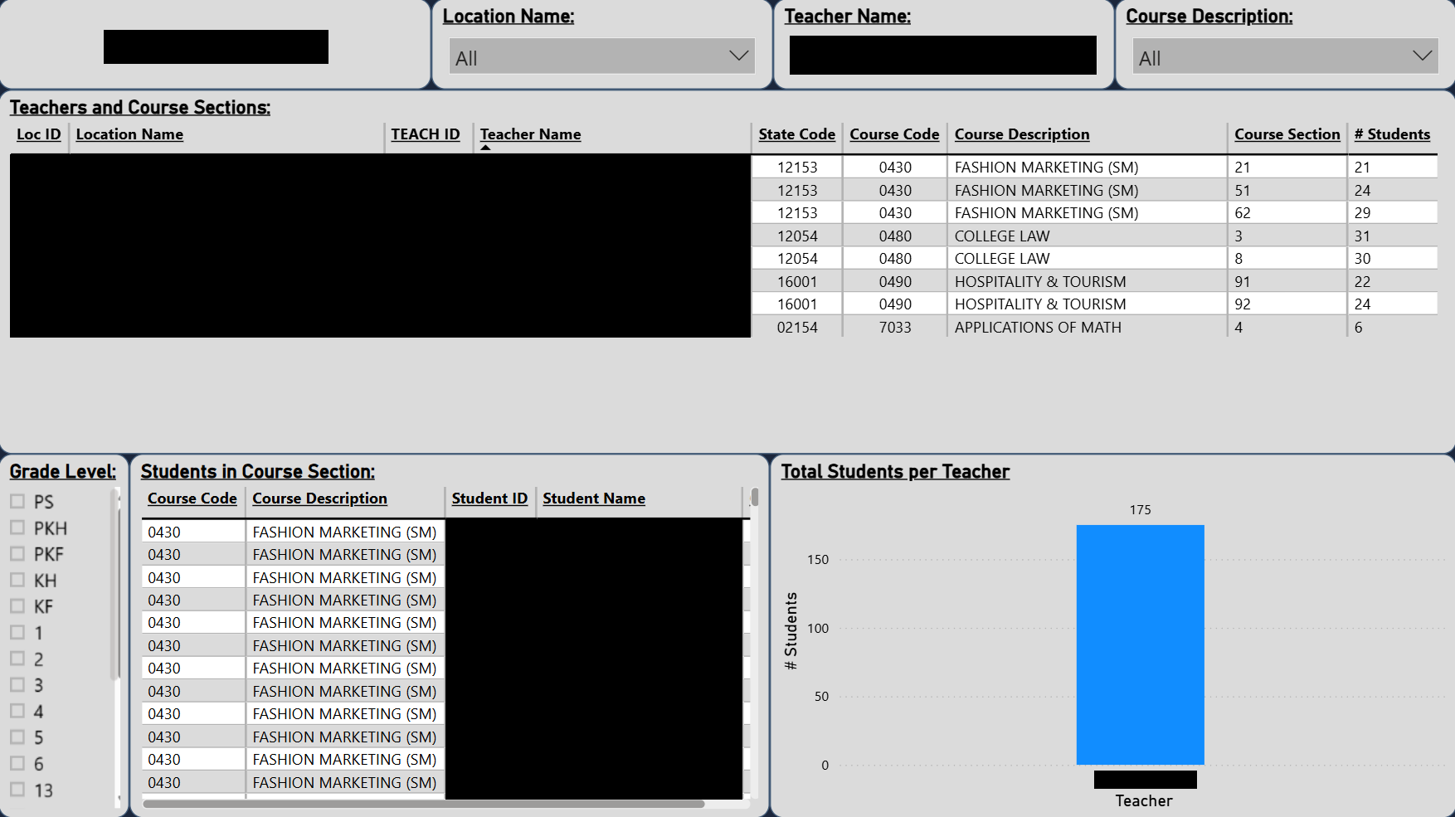The height and width of the screenshot is (817, 1455).
Task: Sort by State Code column header
Action: pyautogui.click(x=796, y=134)
